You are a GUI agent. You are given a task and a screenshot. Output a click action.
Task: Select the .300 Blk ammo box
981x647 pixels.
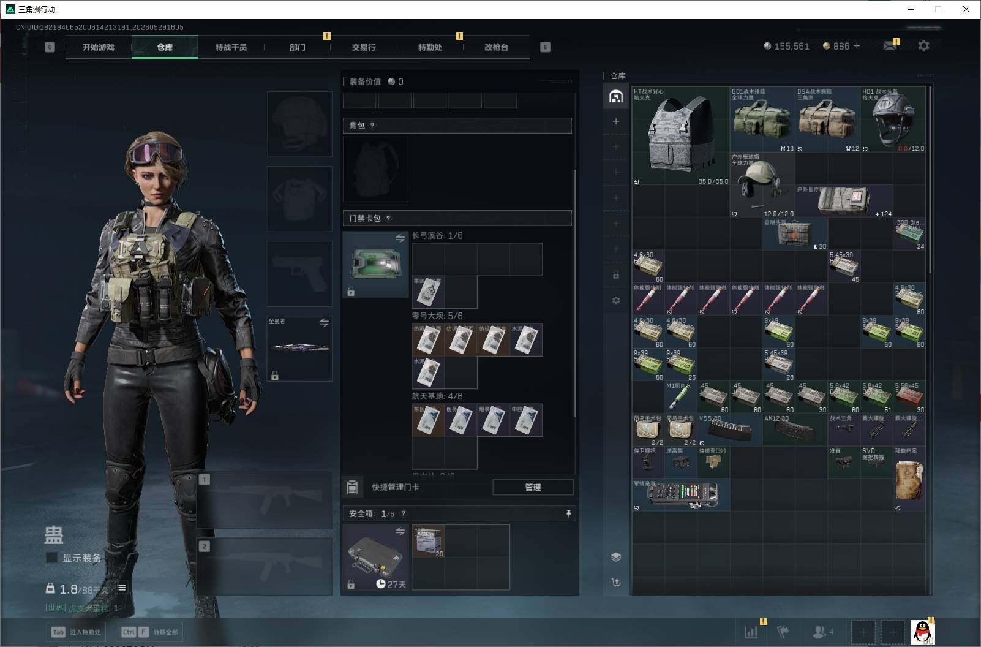coord(909,234)
